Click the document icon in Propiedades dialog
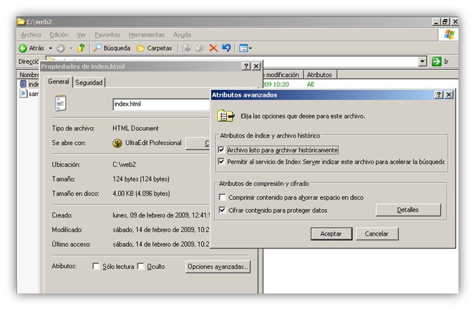This screenshot has width=475, height=310. pyautogui.click(x=61, y=103)
